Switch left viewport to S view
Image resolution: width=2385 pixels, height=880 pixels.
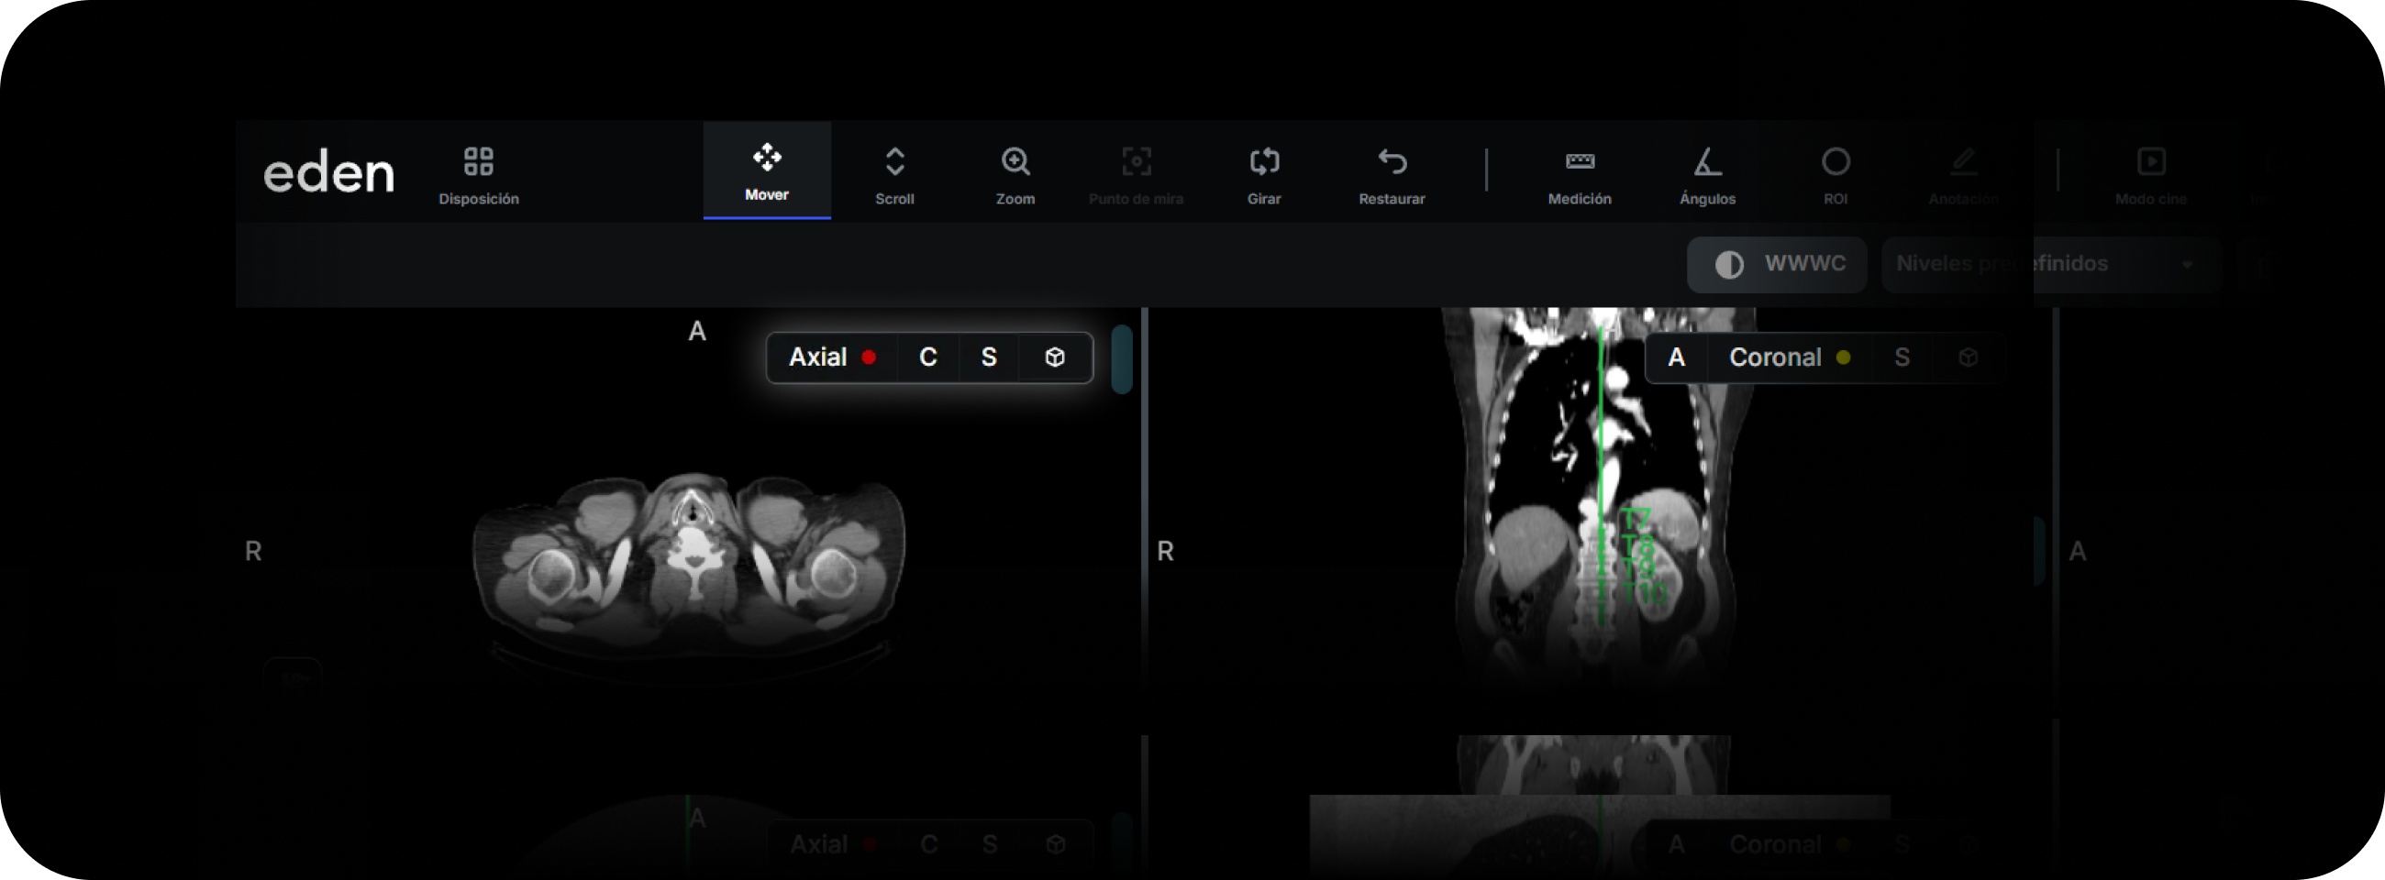pos(989,357)
